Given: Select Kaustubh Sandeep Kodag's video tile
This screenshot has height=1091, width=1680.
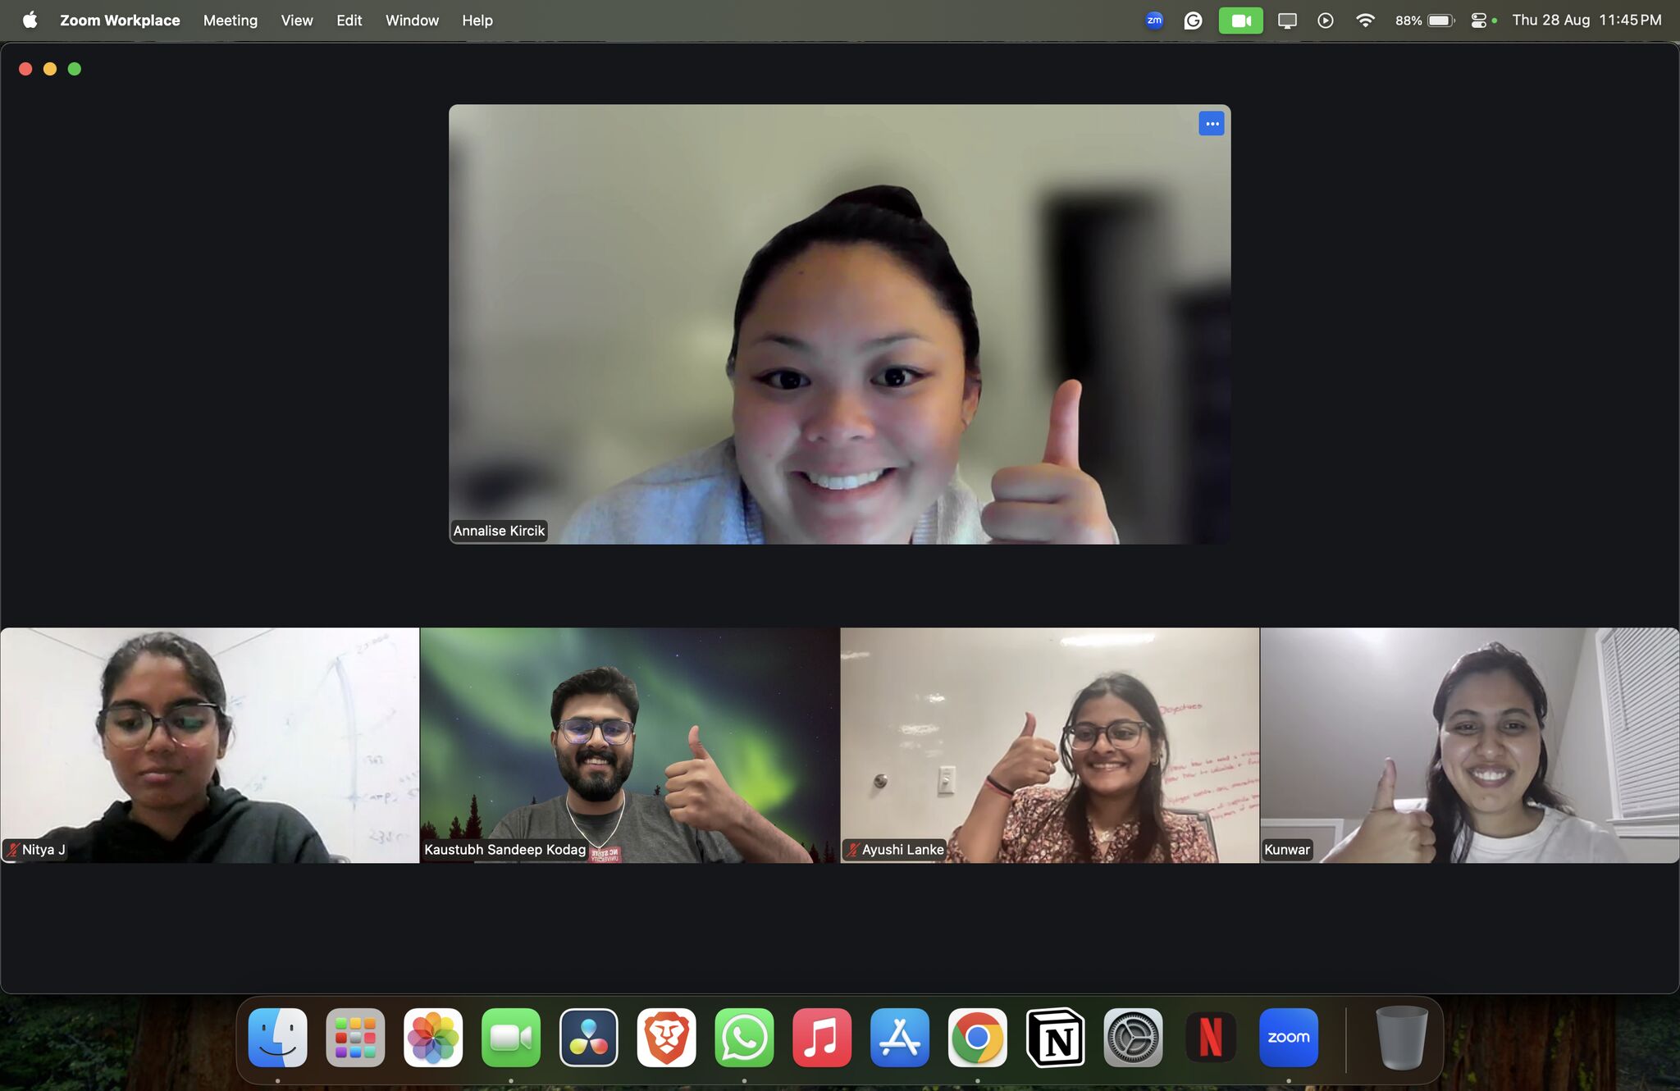Looking at the screenshot, I should click(629, 745).
